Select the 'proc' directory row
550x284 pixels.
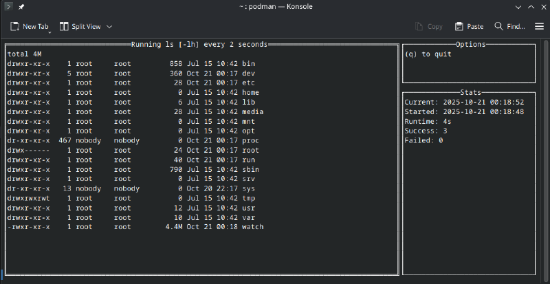(x=250, y=140)
